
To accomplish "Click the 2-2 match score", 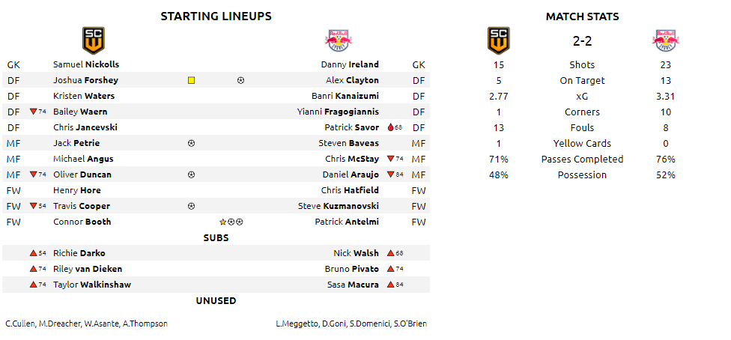I will (x=582, y=41).
